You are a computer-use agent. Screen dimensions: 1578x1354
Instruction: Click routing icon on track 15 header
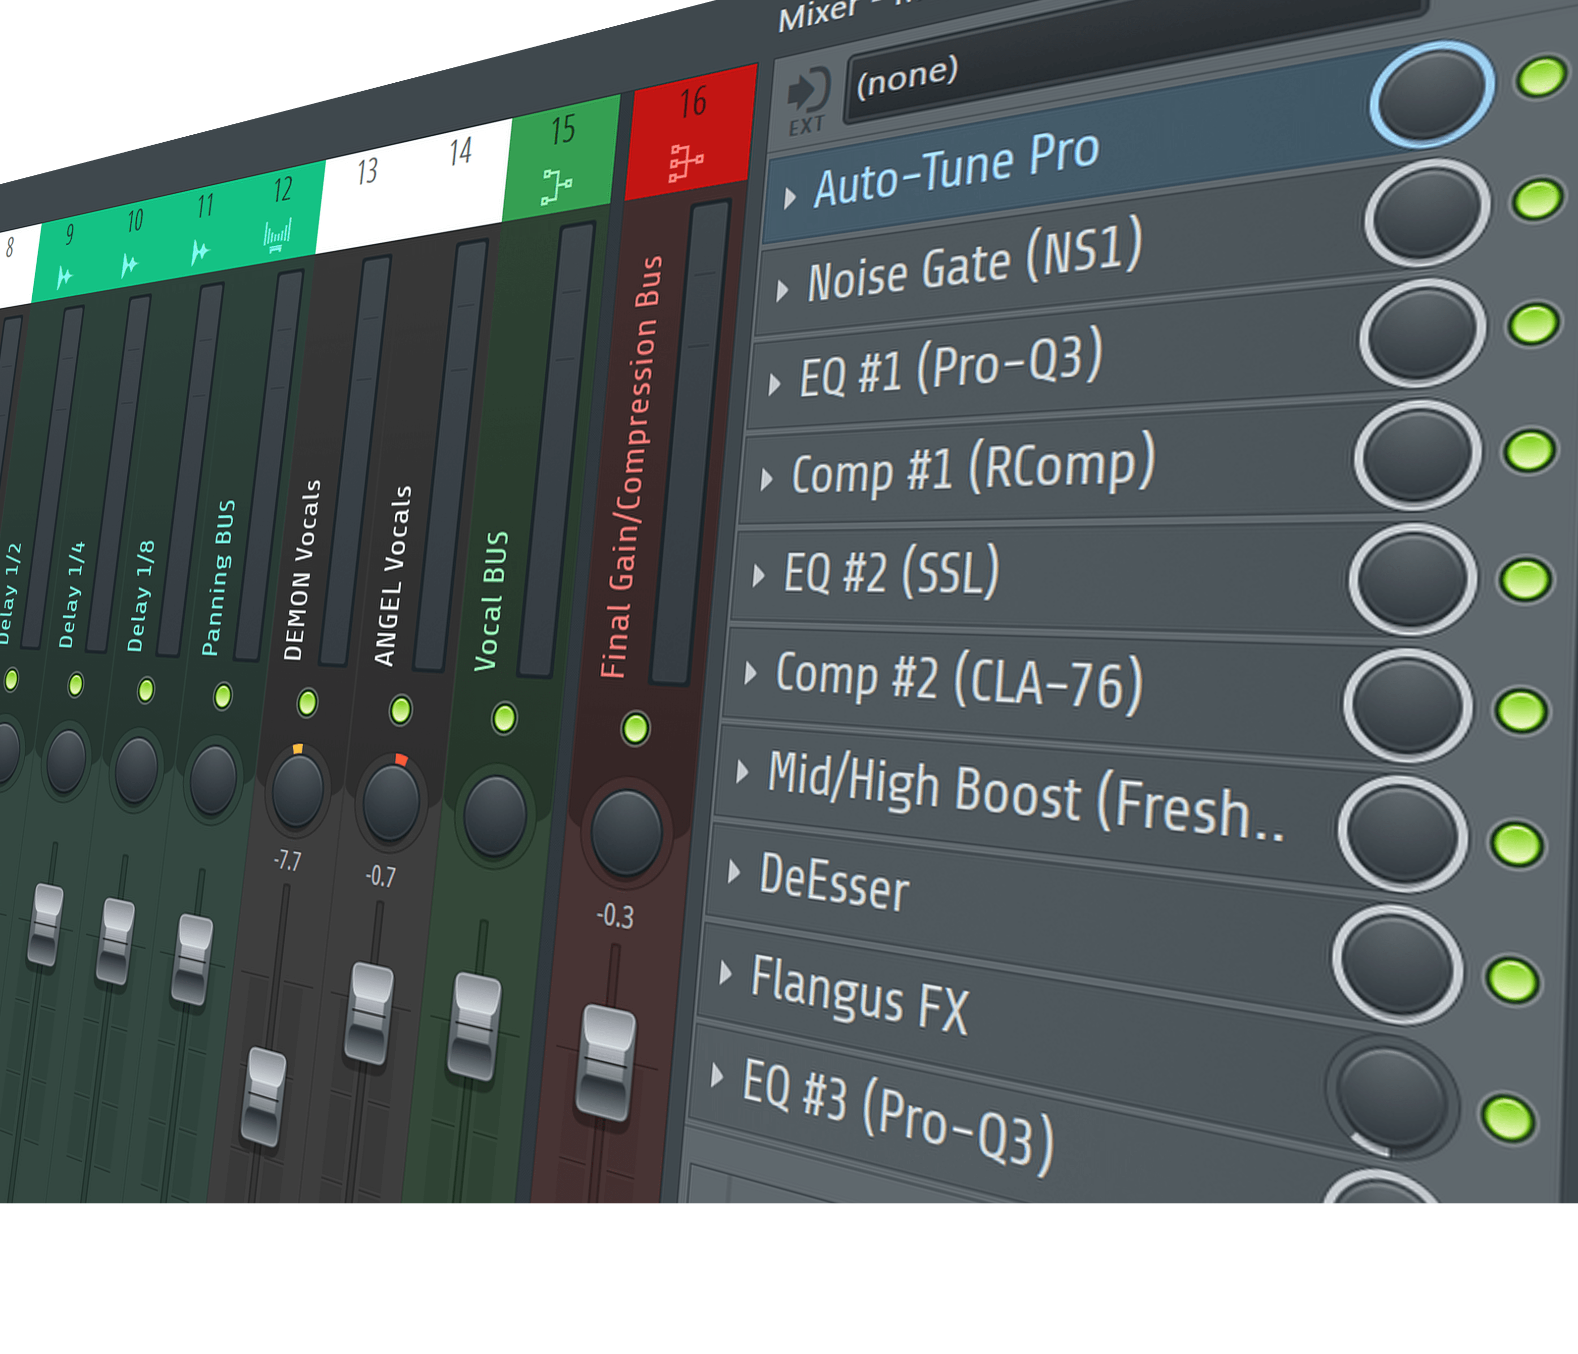[x=556, y=187]
